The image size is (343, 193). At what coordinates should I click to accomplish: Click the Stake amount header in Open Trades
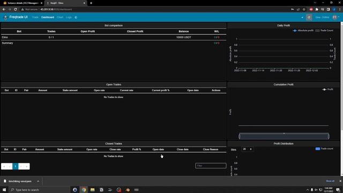coord(70,90)
